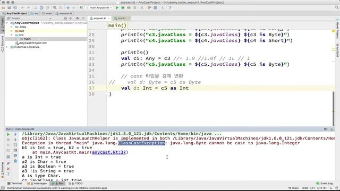Run main.AnycastKt with green play icon
The height and width of the screenshot is (191, 340).
pos(117,8)
